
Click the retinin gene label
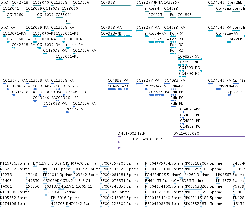71,21
